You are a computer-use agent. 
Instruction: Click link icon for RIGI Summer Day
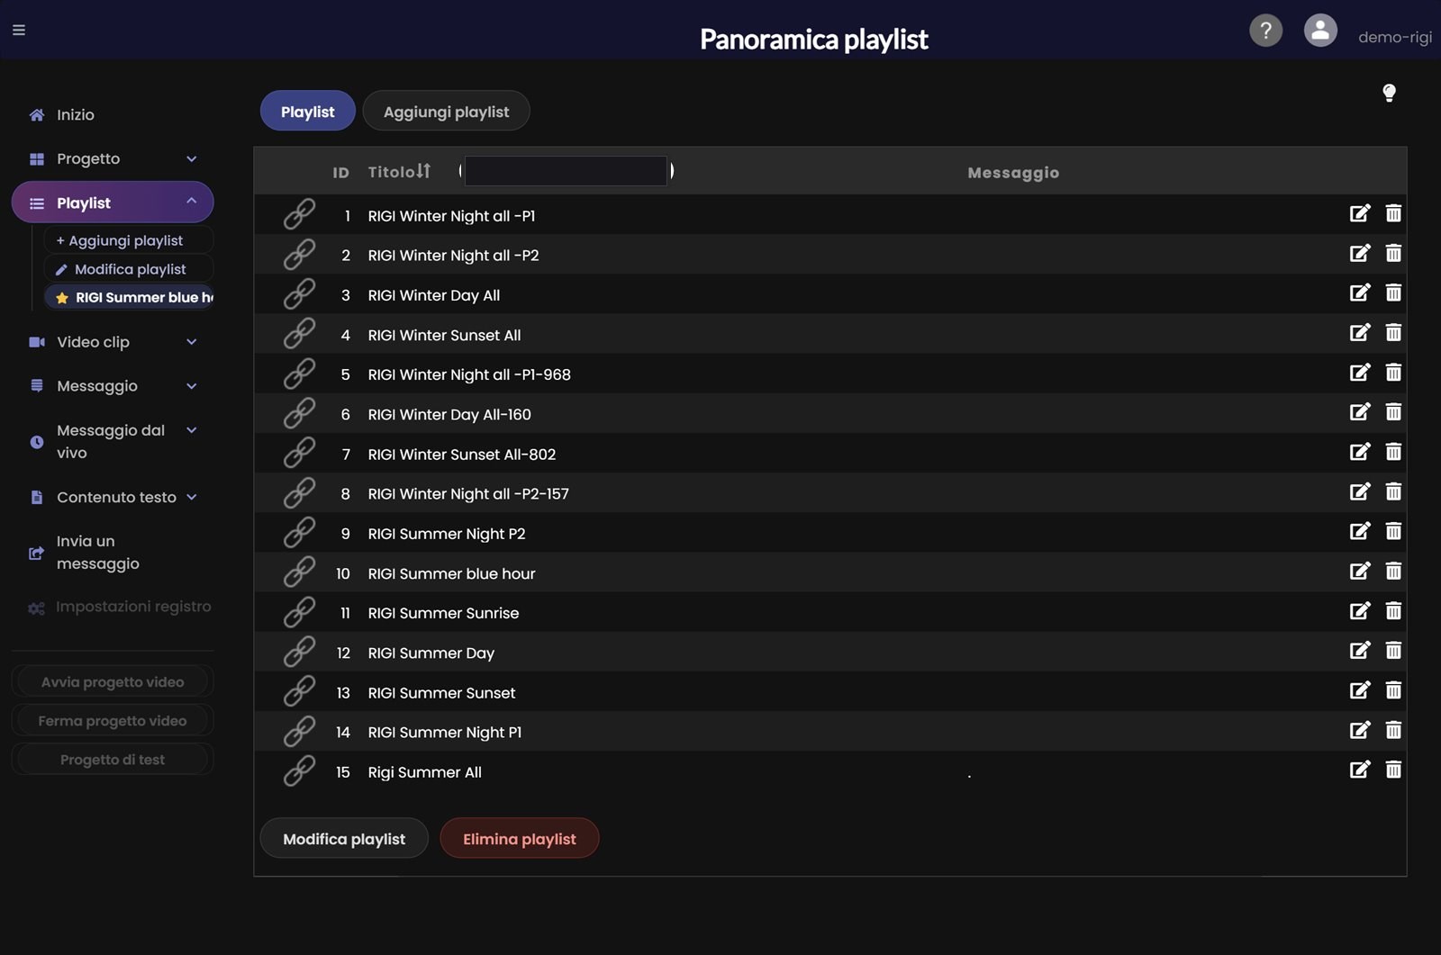tap(299, 652)
